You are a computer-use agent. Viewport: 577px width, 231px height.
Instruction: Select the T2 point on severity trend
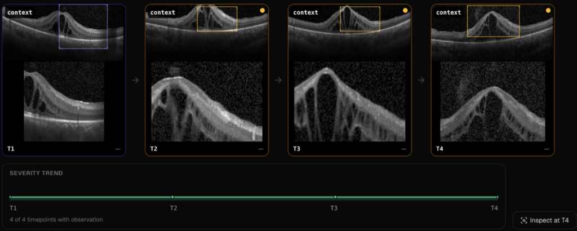[x=172, y=197]
